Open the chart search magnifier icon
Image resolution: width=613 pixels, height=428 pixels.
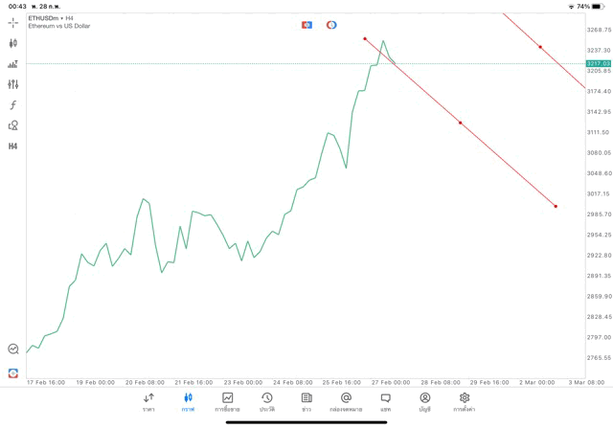coord(13,349)
